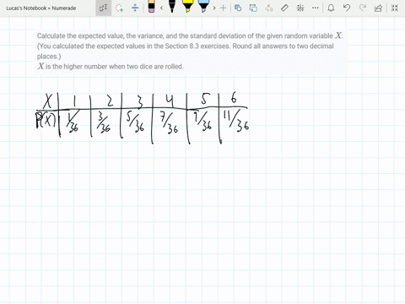
Task: Add a new pen with plus icon
Action: (x=224, y=8)
